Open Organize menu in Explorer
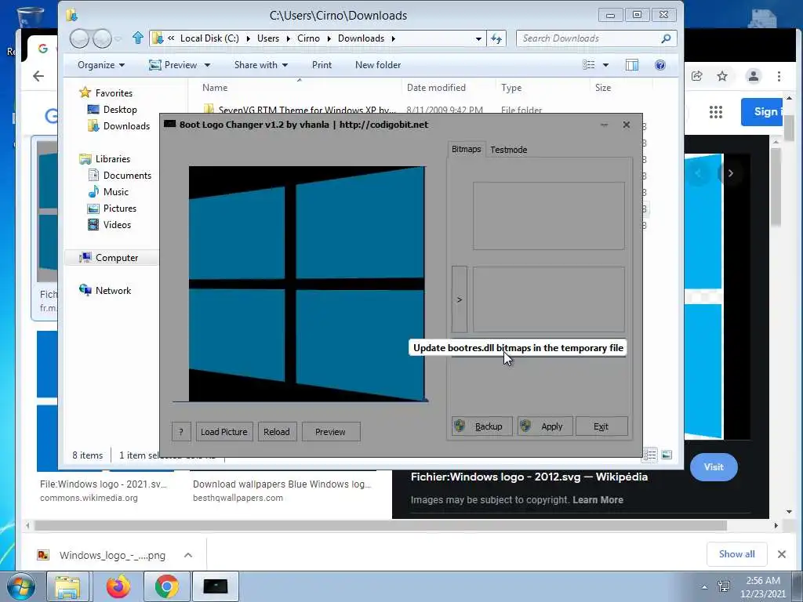Image resolution: width=803 pixels, height=602 pixels. pos(101,65)
